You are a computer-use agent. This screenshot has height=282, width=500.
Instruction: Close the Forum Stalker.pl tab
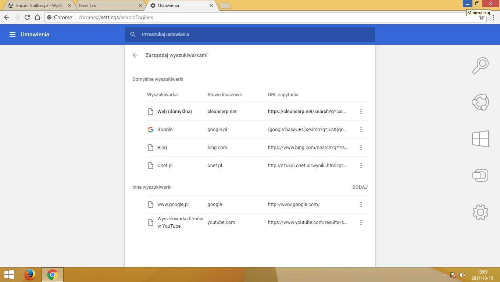click(x=69, y=6)
